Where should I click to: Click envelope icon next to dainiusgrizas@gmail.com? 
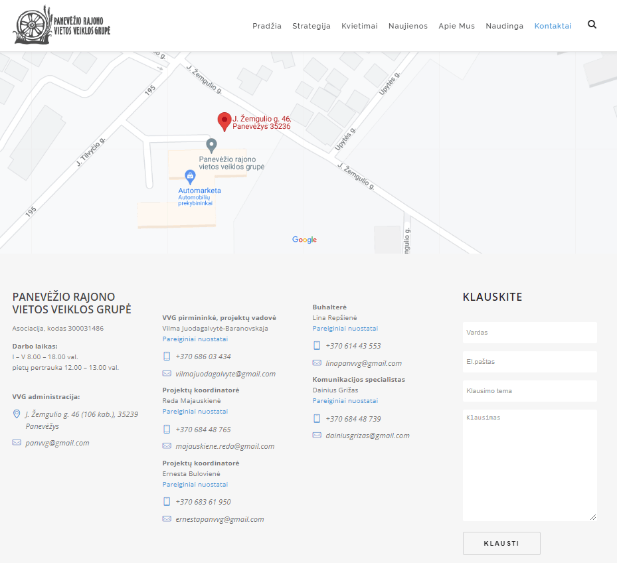(317, 436)
